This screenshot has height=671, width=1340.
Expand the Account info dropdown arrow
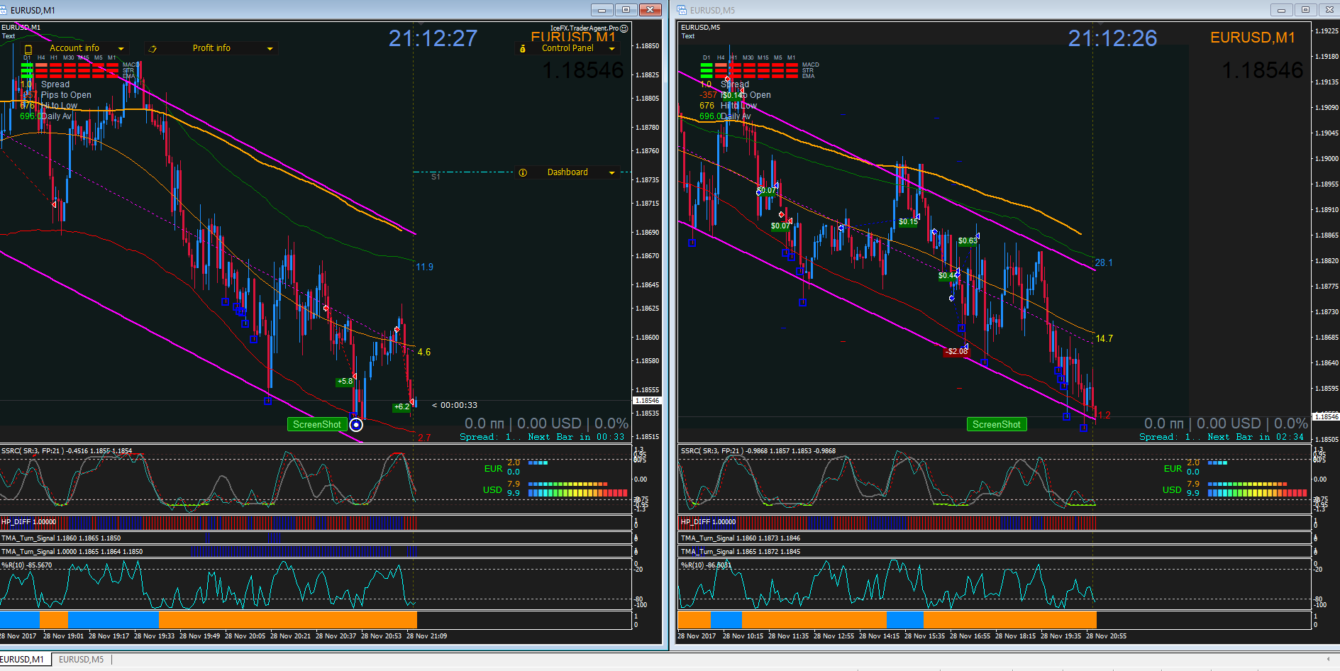[121, 49]
